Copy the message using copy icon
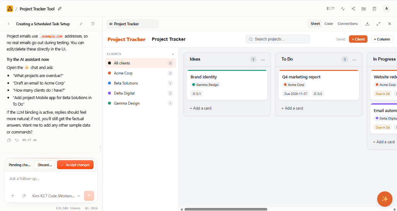 [9, 140]
